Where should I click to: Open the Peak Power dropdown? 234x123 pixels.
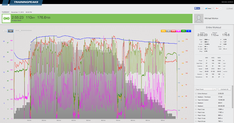(x=206, y=89)
